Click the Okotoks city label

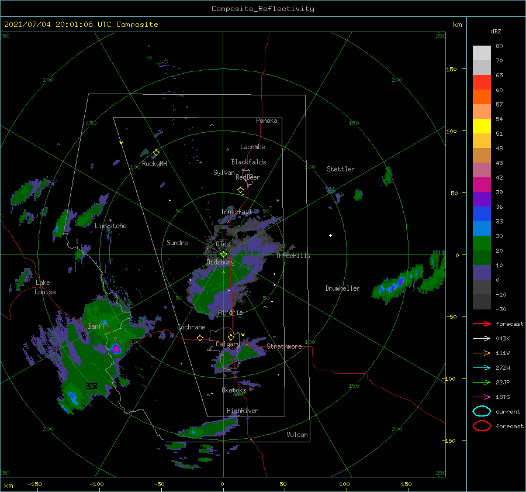click(234, 390)
